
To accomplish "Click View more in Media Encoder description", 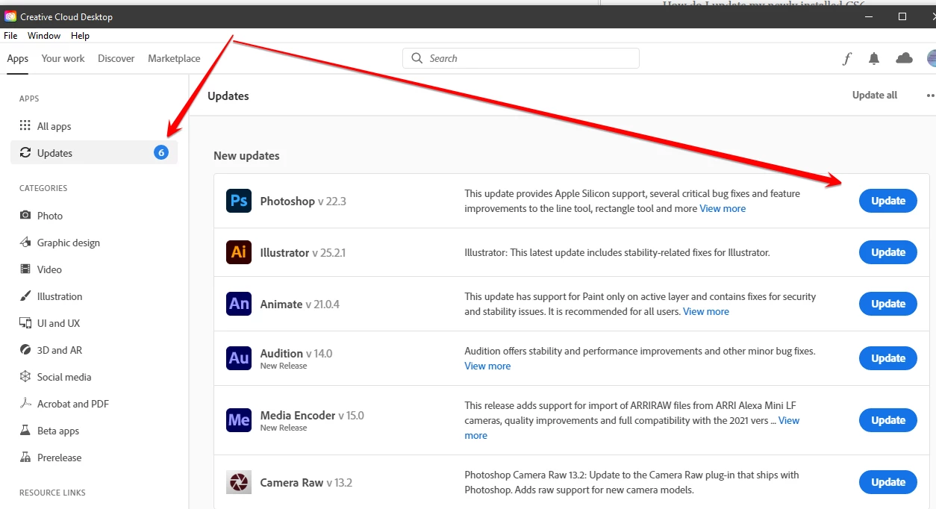I will tap(789, 421).
